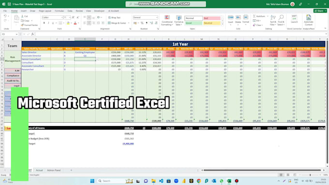Apply percent style format
This screenshot has height=185, width=329.
pyautogui.click(x=142, y=23)
